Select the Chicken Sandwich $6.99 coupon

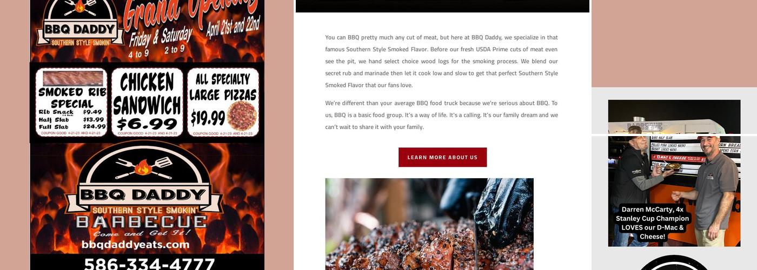pos(147,102)
